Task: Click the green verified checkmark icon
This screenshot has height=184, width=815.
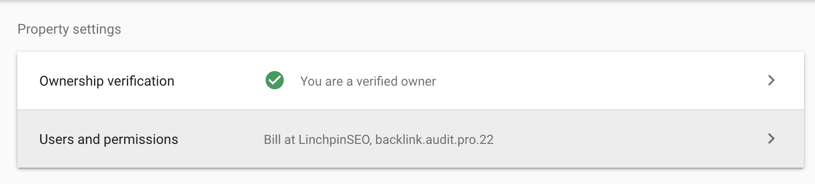Action: click(x=275, y=81)
